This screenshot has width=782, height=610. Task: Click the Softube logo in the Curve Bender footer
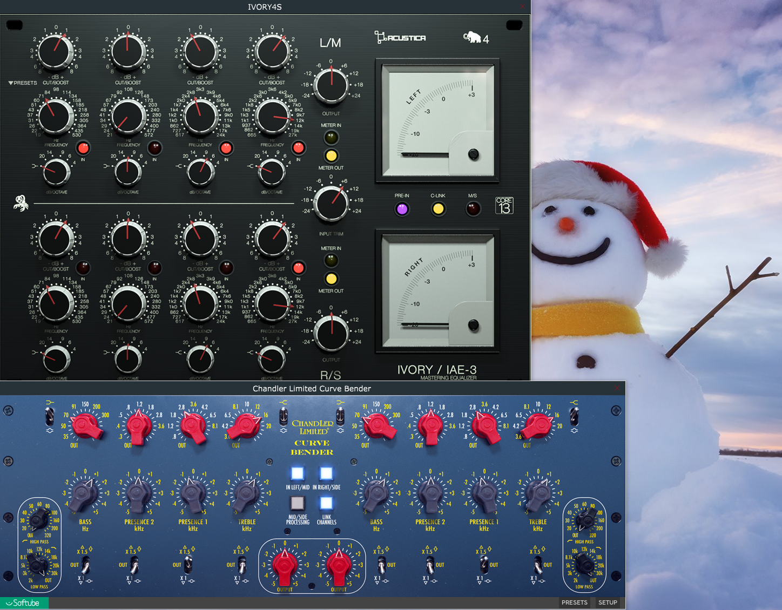(24, 603)
